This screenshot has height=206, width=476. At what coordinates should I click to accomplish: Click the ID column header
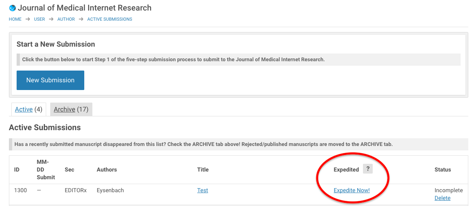(x=17, y=170)
